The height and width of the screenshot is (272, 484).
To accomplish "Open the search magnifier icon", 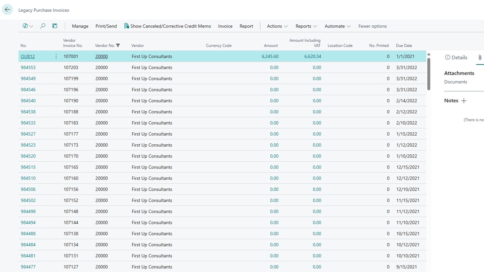I will pos(43,26).
